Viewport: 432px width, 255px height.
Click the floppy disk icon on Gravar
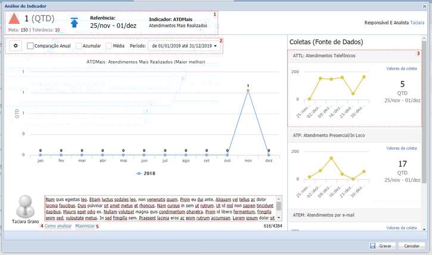pyautogui.click(x=373, y=245)
